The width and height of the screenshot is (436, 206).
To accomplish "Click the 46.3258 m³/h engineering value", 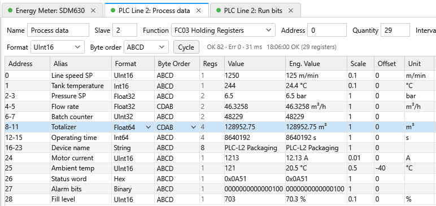I will [x=316, y=107].
